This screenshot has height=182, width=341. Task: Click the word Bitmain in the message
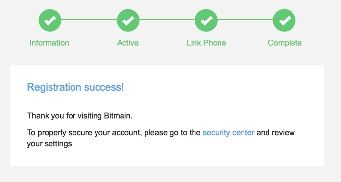click(118, 116)
